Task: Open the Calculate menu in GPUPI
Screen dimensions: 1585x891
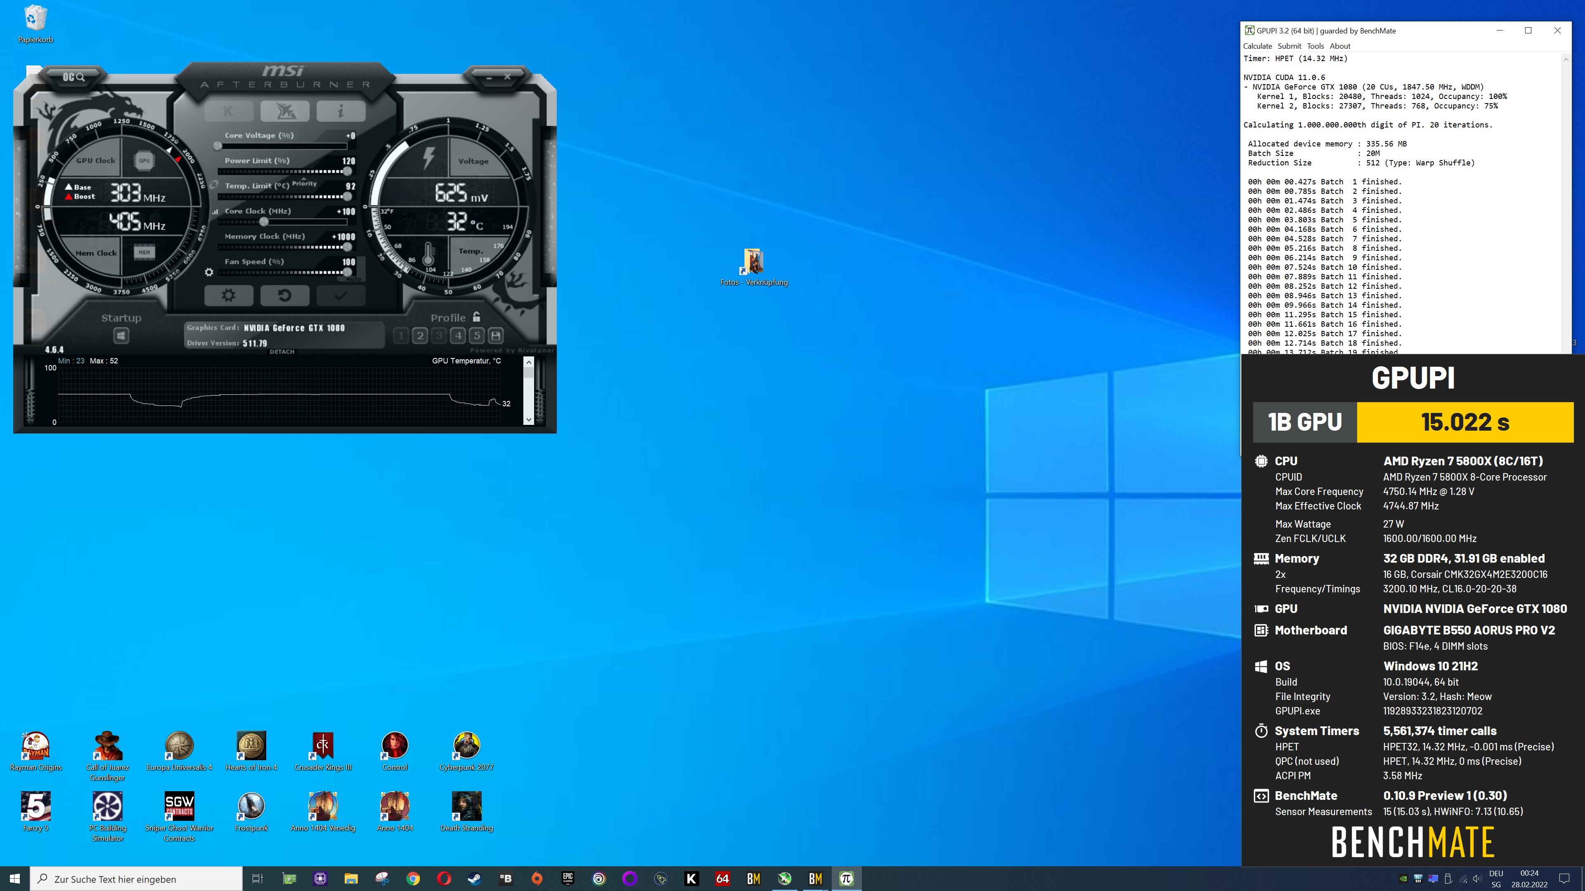Action: click(x=1257, y=46)
